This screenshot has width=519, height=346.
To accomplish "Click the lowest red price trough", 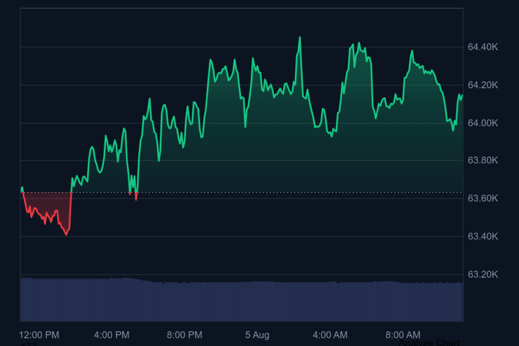I will (x=66, y=235).
